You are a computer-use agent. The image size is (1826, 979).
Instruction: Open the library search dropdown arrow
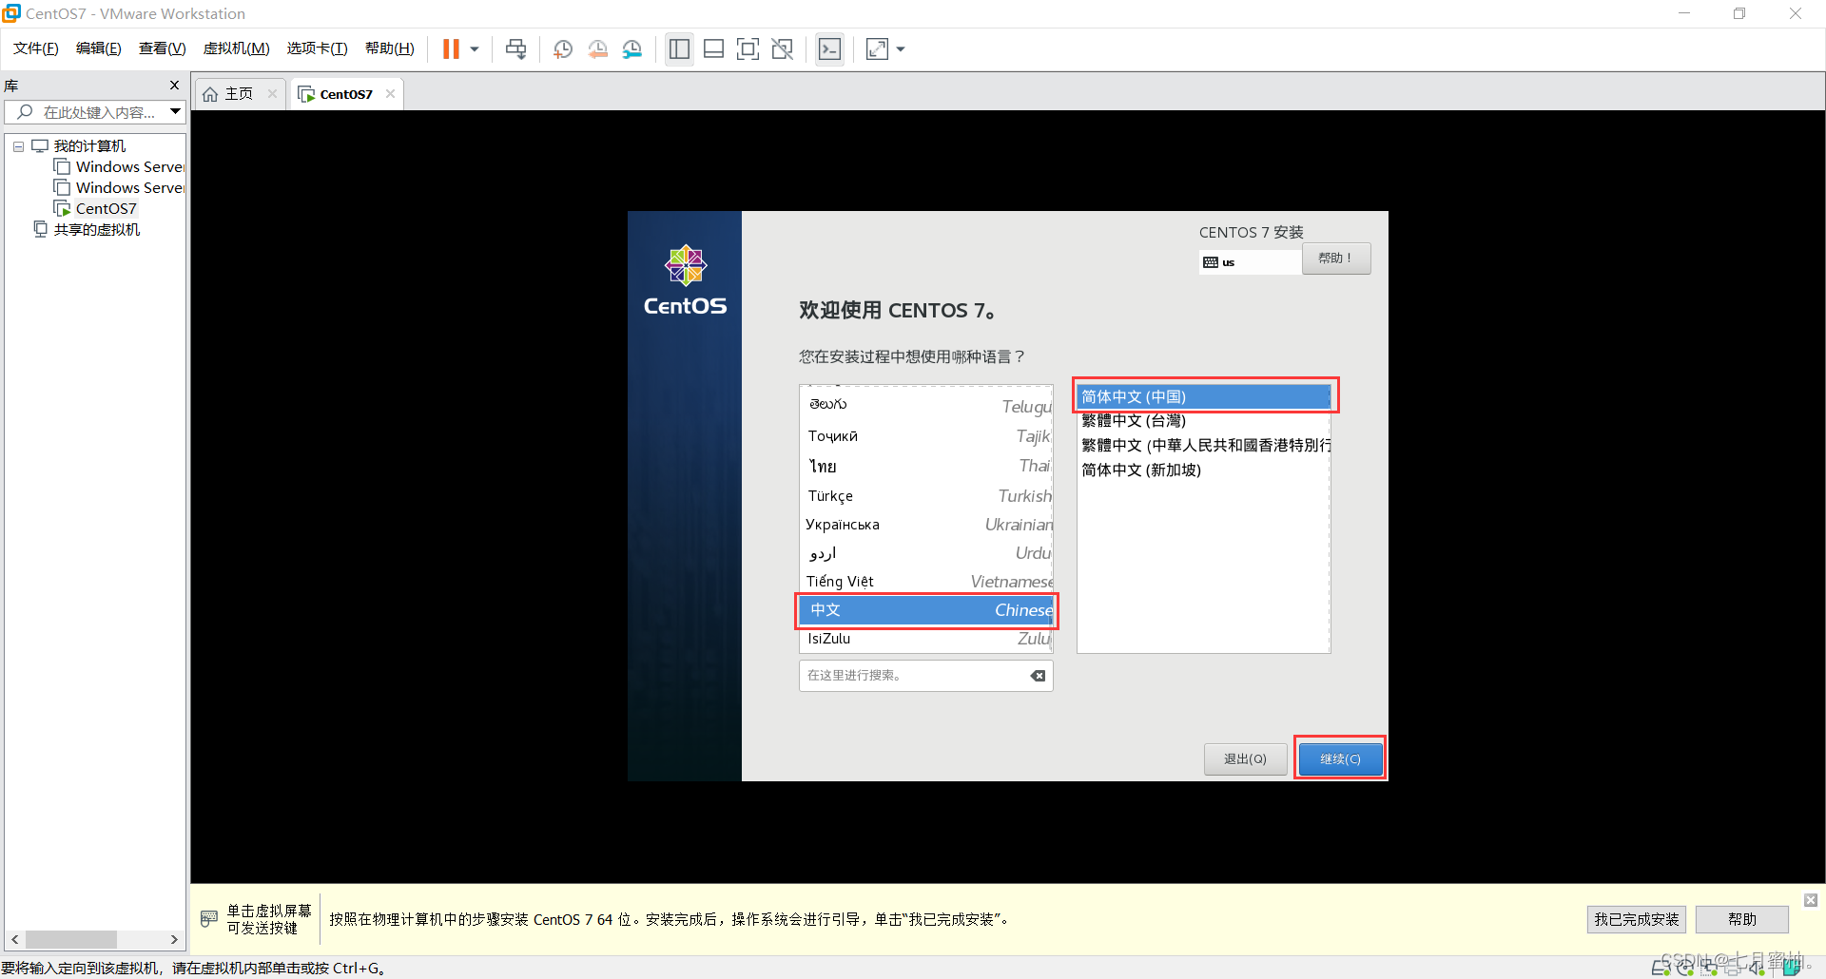click(175, 112)
